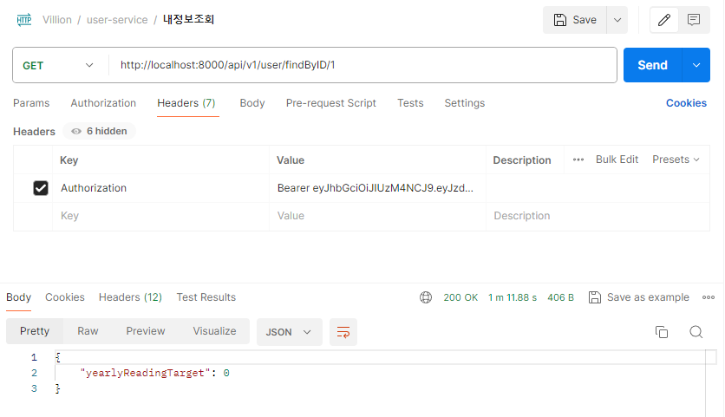Open the comments icon
This screenshot has width=725, height=417.
694,20
